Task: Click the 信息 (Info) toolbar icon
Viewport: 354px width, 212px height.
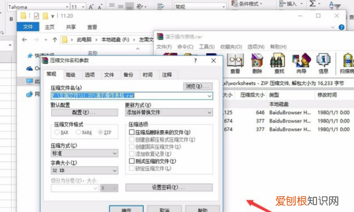Action: click(x=323, y=64)
